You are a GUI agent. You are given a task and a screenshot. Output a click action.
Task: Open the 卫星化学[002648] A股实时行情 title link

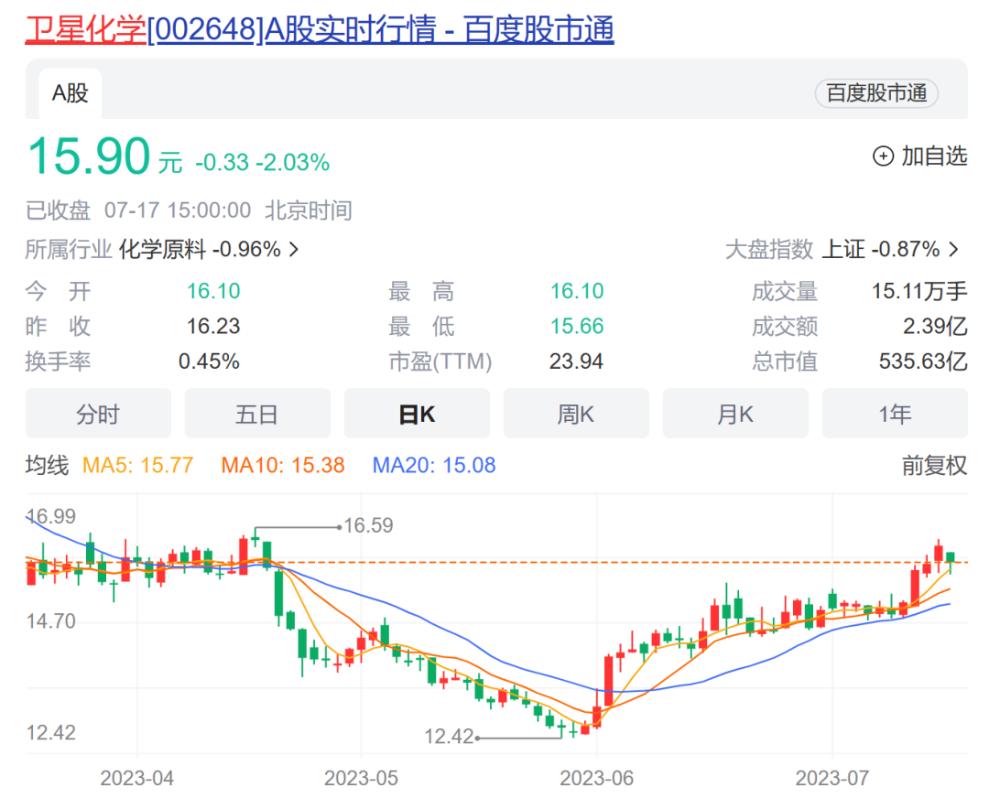pyautogui.click(x=320, y=29)
